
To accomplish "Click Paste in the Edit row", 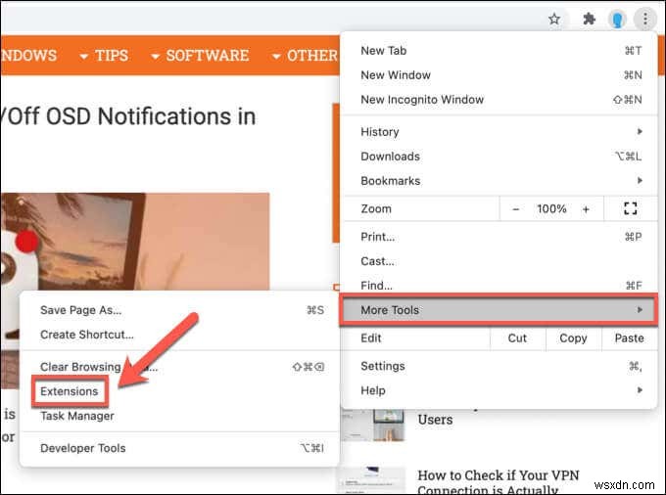I will (629, 338).
